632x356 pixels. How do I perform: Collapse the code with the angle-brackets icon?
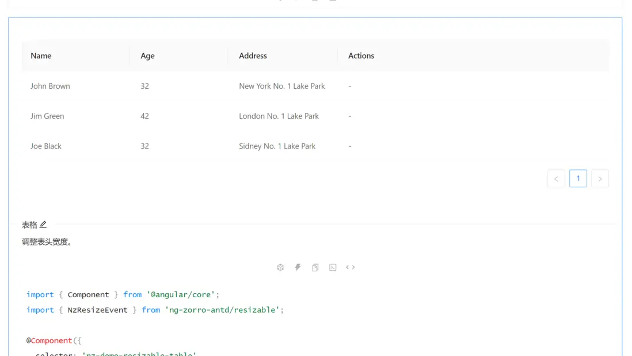(350, 267)
